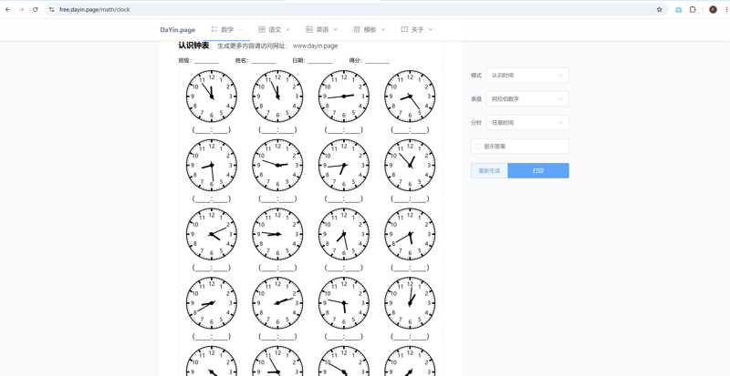The height and width of the screenshot is (376, 730).
Task: Click the browser back arrow
Action: click(8, 10)
